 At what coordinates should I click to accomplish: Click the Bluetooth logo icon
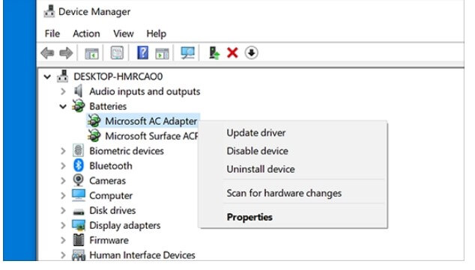pos(79,165)
